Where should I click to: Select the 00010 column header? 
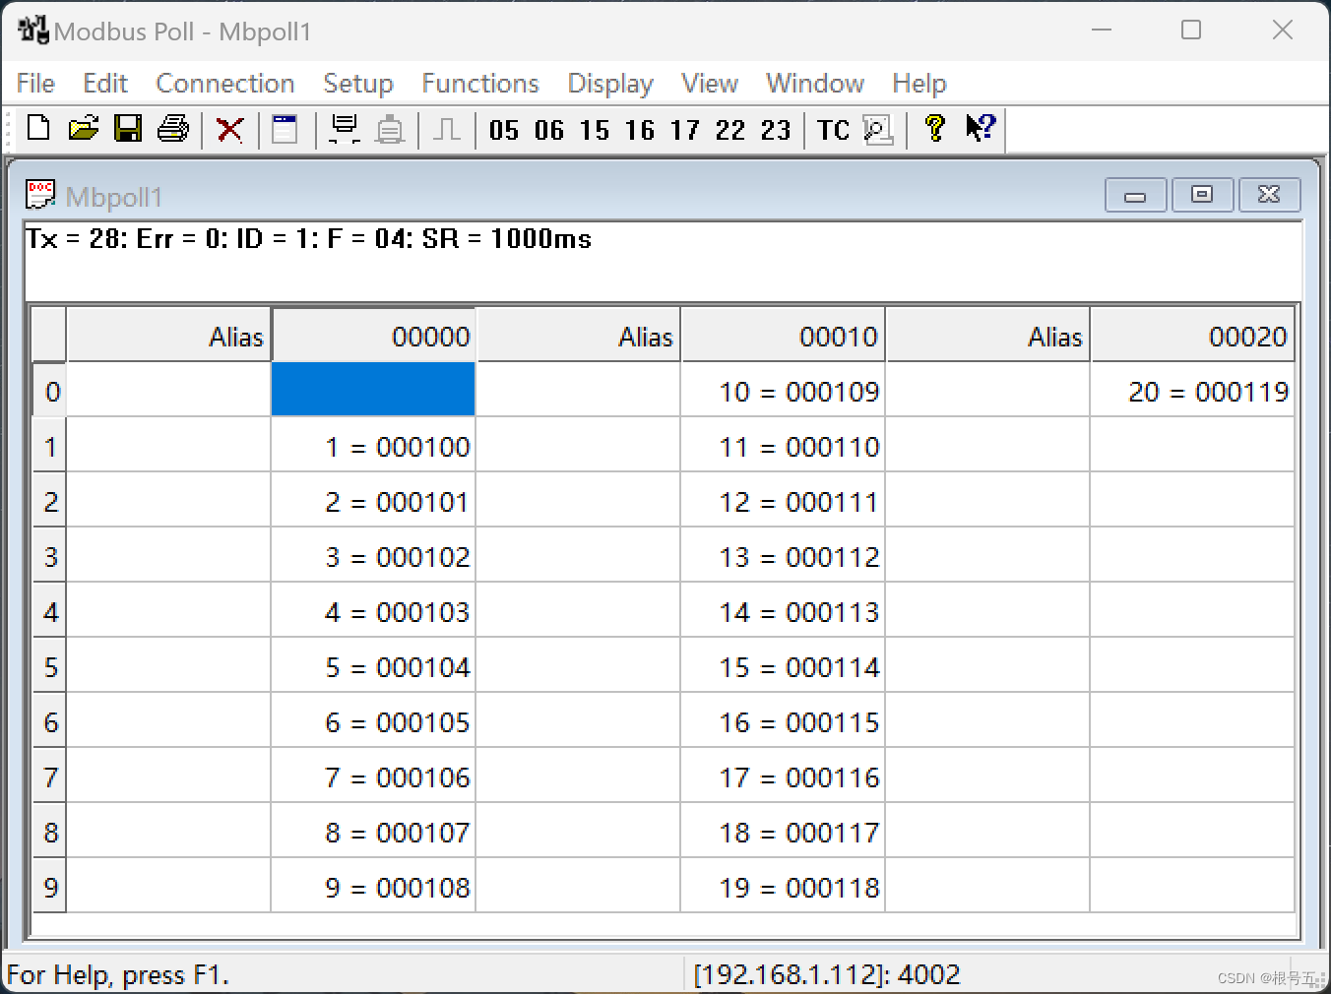[783, 336]
